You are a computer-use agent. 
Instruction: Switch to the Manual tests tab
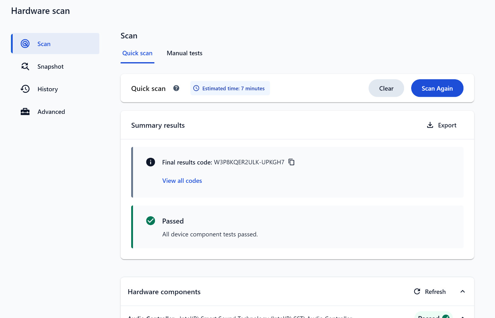point(184,53)
